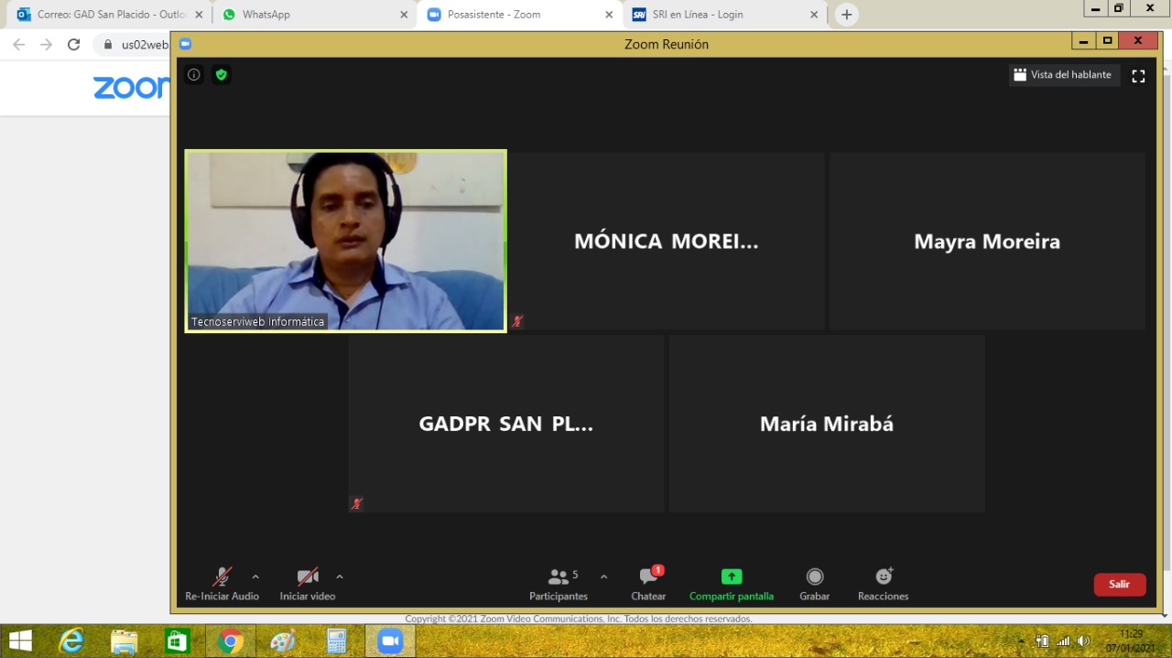The height and width of the screenshot is (658, 1172).
Task: Click the Compartir pantalla share icon
Action: [x=731, y=577]
